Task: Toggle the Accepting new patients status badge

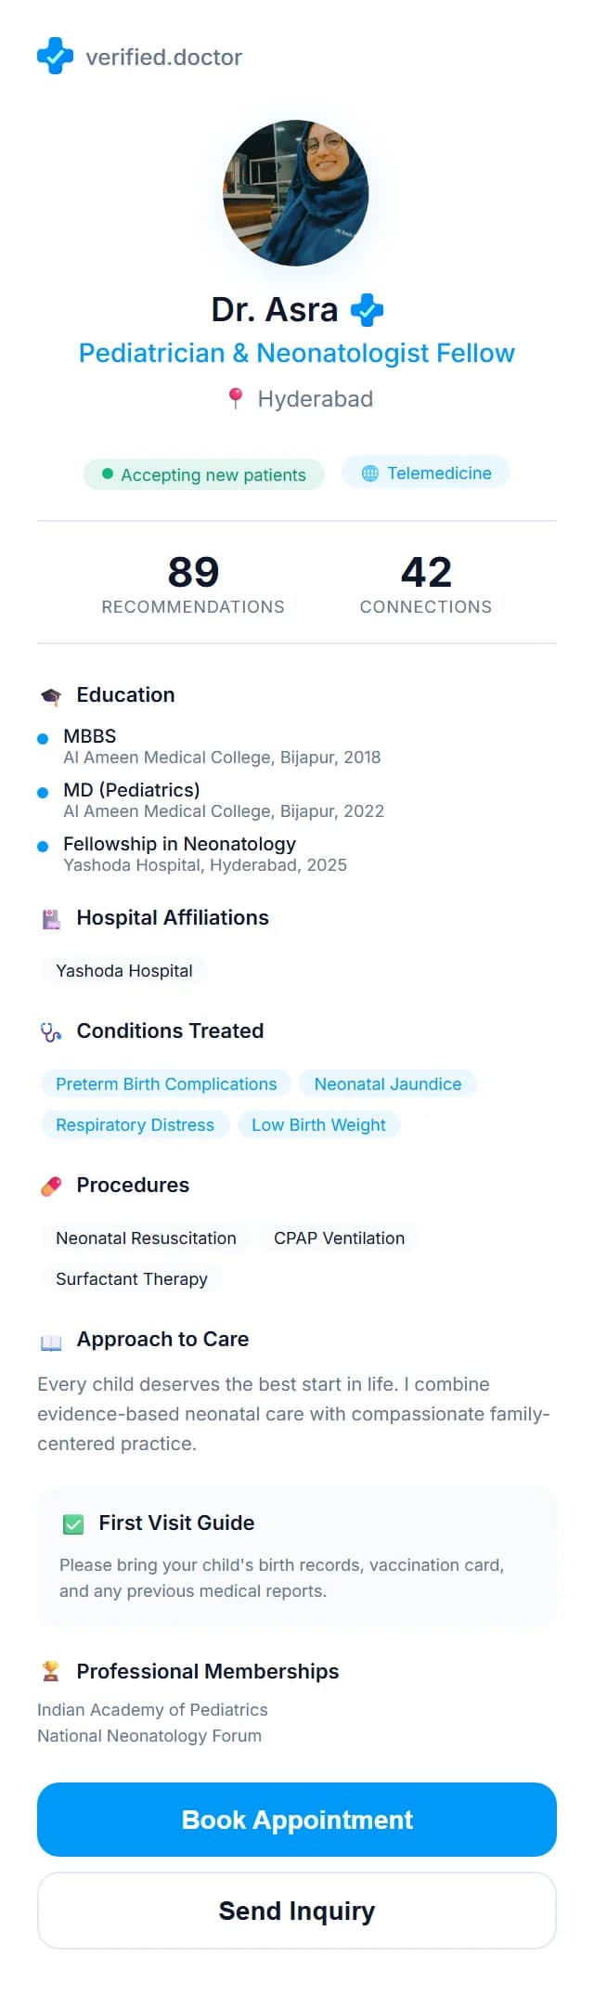Action: click(203, 474)
